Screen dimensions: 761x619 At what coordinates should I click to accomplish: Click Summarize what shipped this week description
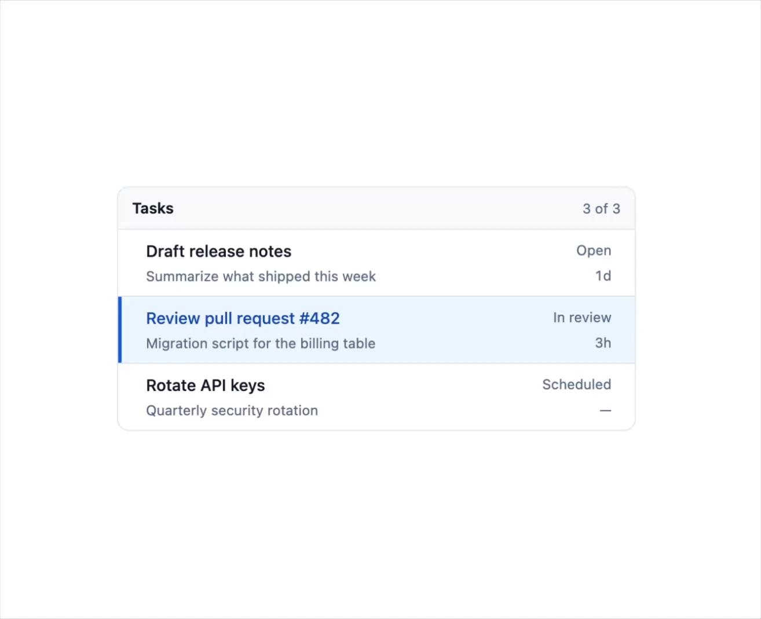tap(261, 277)
